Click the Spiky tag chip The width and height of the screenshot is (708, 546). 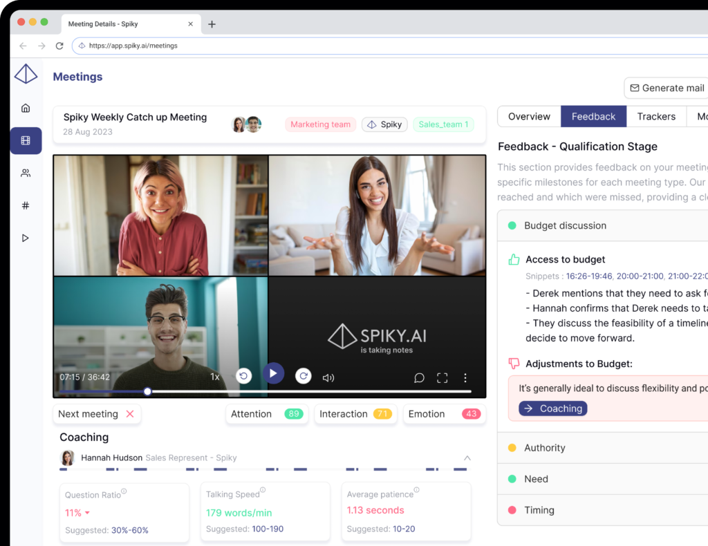coord(384,124)
